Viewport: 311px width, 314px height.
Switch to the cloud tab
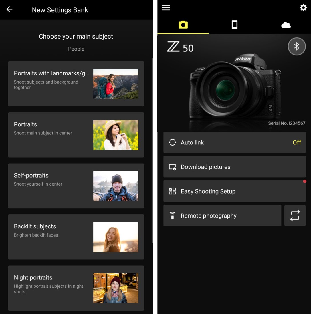pyautogui.click(x=286, y=25)
